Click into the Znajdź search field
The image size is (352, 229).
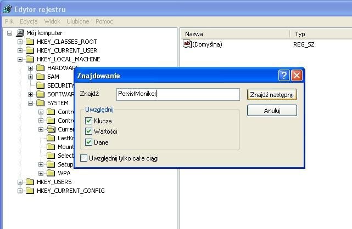pos(178,94)
